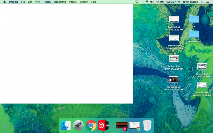Open the volume control in menu bar
Viewport: 213px width, 133px height.
152,2
